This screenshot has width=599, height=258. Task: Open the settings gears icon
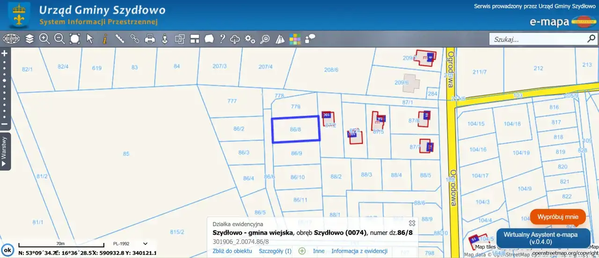coord(250,39)
